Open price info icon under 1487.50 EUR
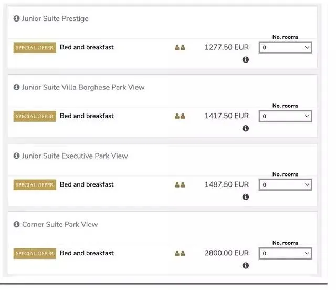The height and width of the screenshot is (290, 336). pos(245,197)
